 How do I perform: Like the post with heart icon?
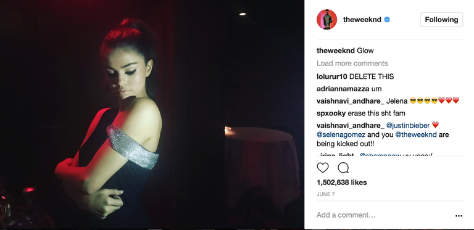pos(323,168)
